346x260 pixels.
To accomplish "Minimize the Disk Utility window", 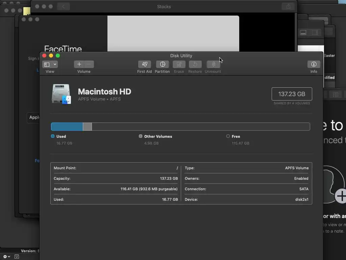I will 51,56.
